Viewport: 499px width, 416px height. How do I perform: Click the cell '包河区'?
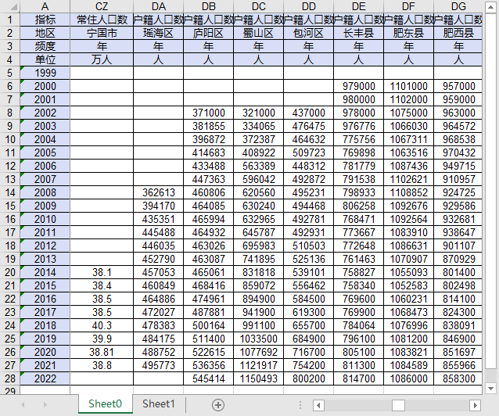[308, 33]
